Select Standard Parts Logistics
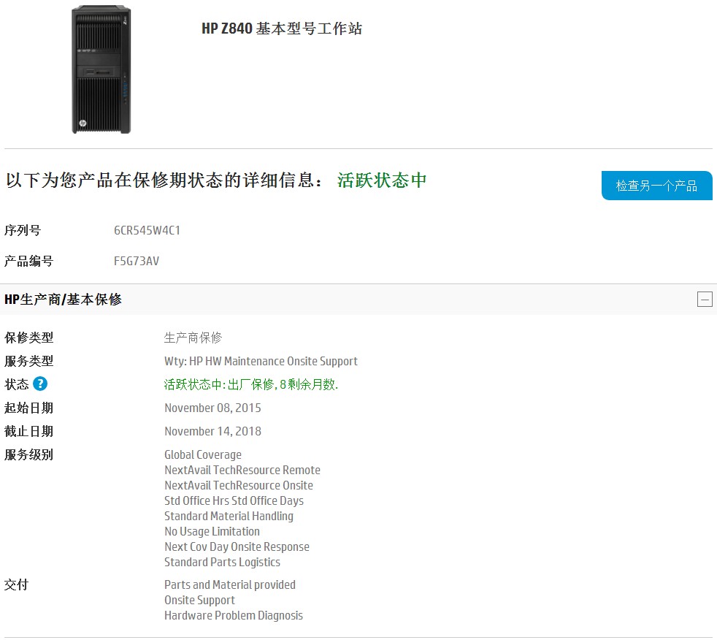 [222, 563]
